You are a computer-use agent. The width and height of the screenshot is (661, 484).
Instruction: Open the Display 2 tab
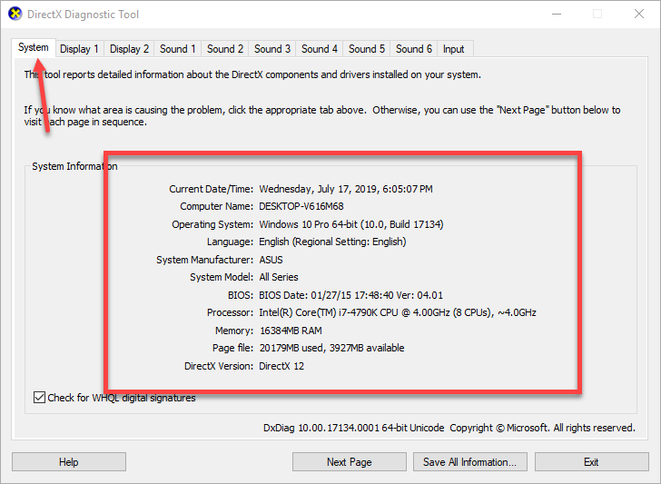tap(129, 49)
